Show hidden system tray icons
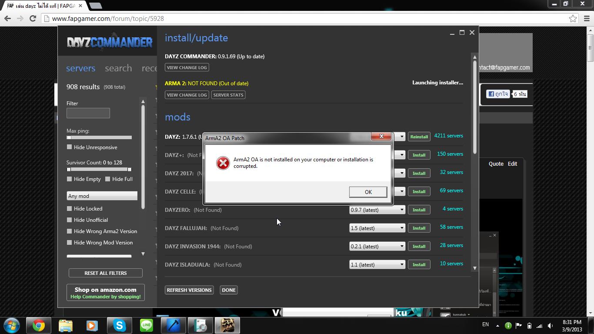Screen dimensions: 594x334 pos(497,325)
